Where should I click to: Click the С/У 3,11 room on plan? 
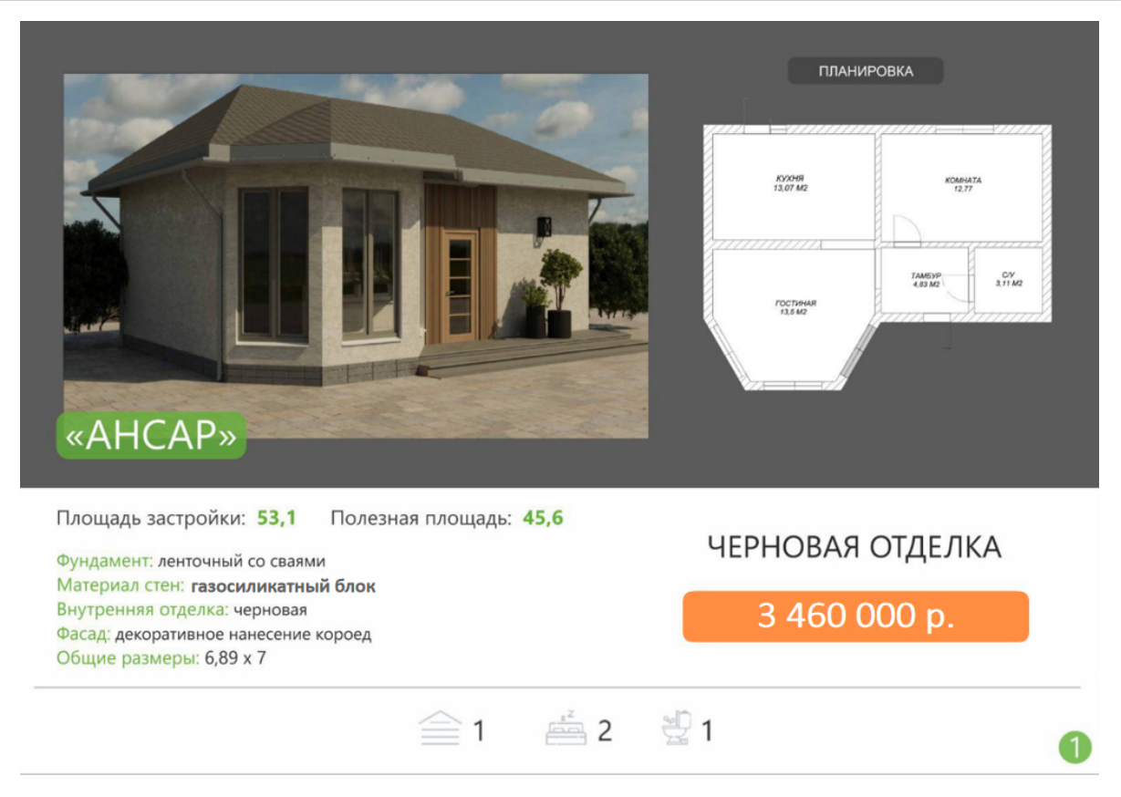pos(1008,280)
